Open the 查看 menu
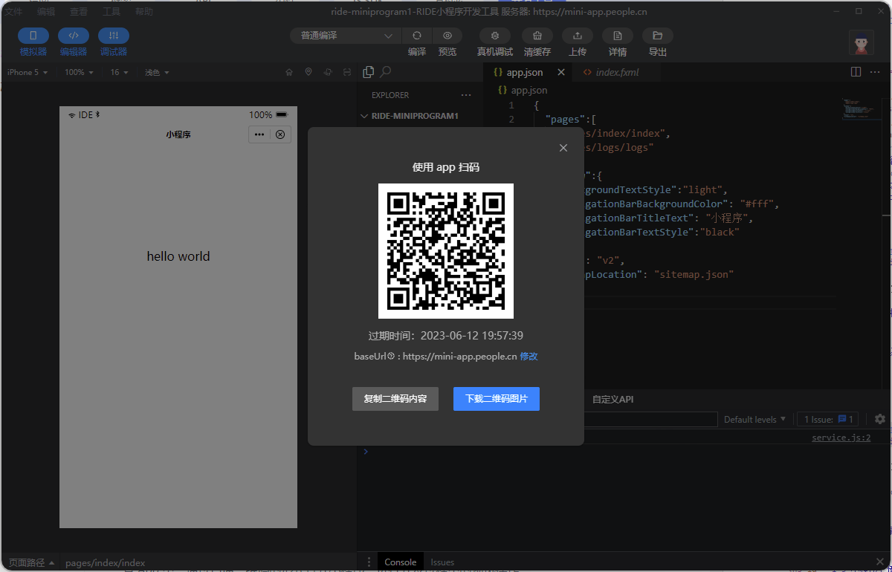 click(x=79, y=12)
